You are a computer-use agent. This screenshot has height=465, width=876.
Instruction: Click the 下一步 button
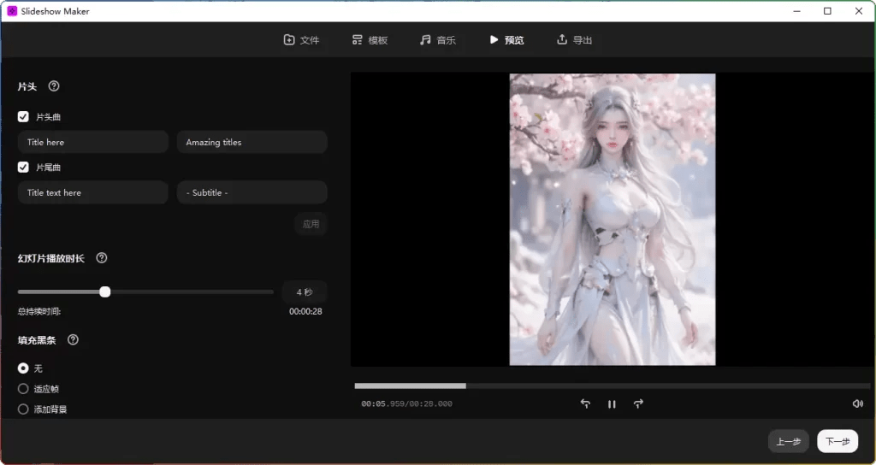point(838,441)
